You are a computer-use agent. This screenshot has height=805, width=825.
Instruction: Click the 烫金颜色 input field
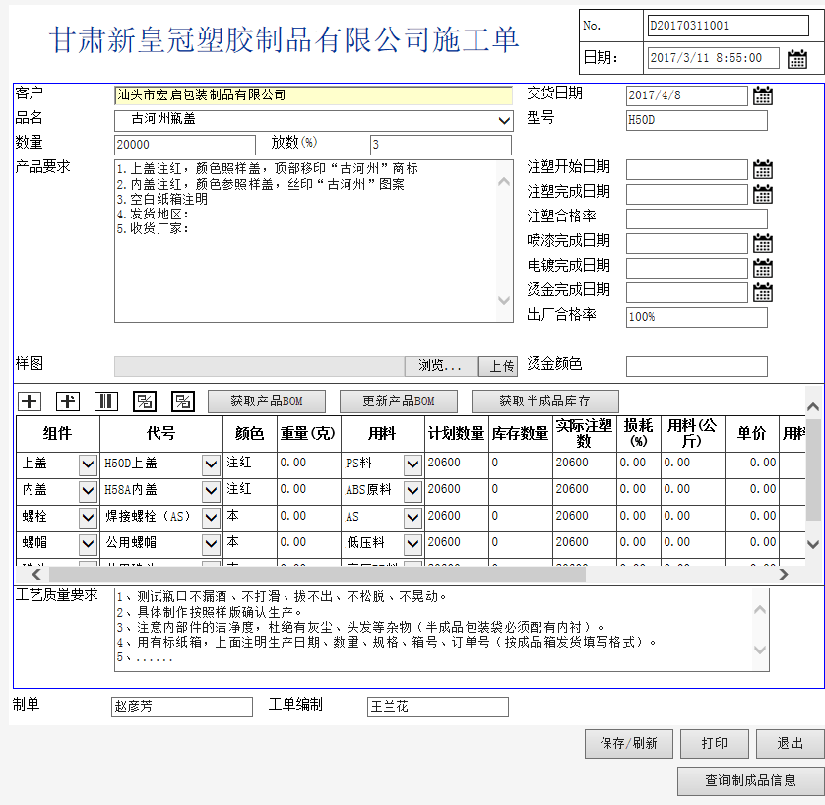(x=696, y=366)
